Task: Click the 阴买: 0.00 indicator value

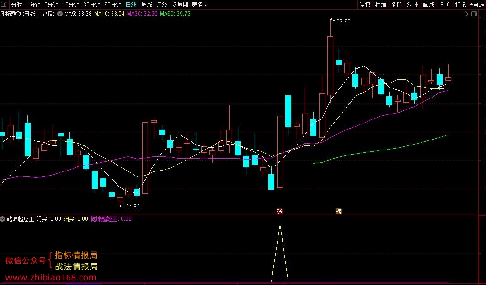Action: click(48, 219)
